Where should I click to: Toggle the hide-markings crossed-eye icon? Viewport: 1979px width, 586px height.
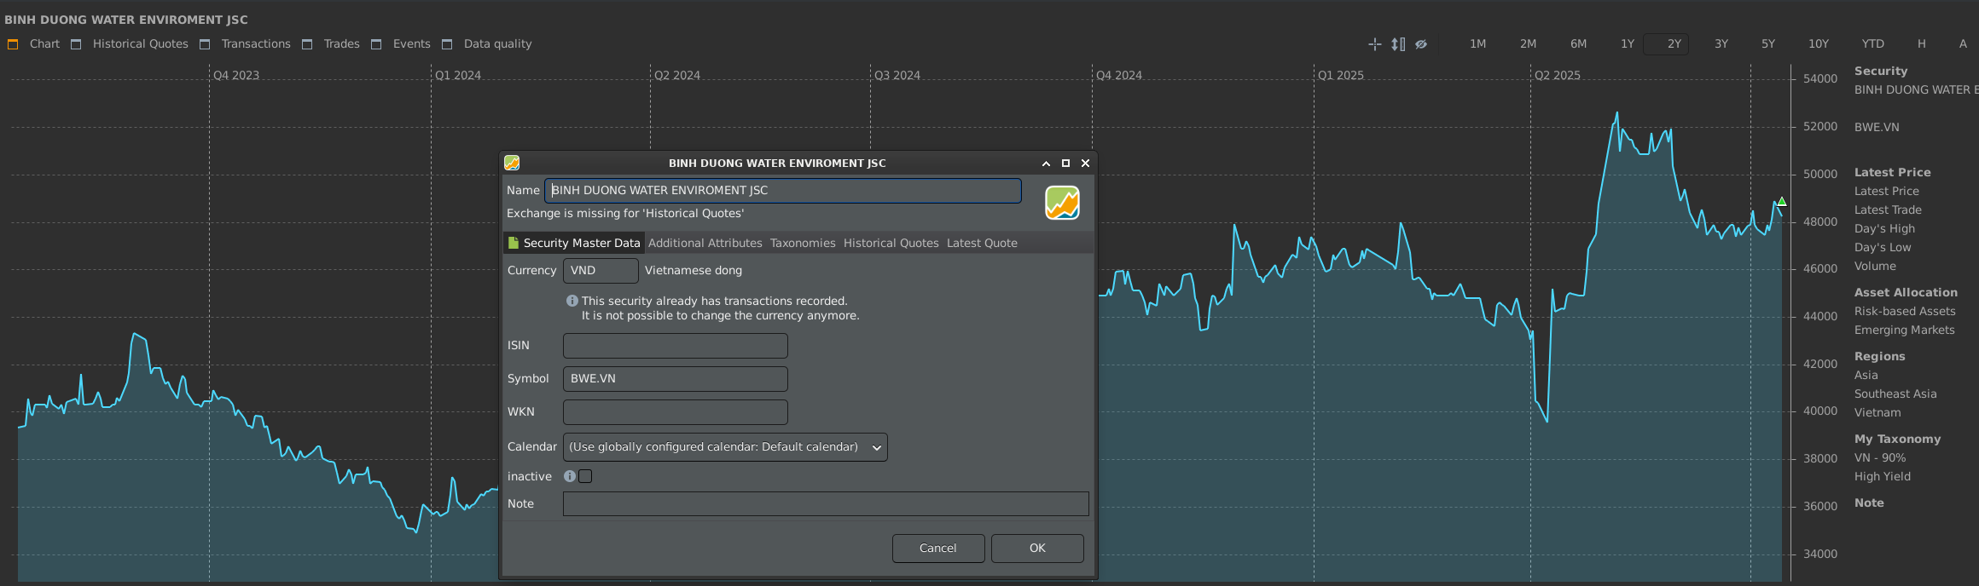tap(1421, 44)
